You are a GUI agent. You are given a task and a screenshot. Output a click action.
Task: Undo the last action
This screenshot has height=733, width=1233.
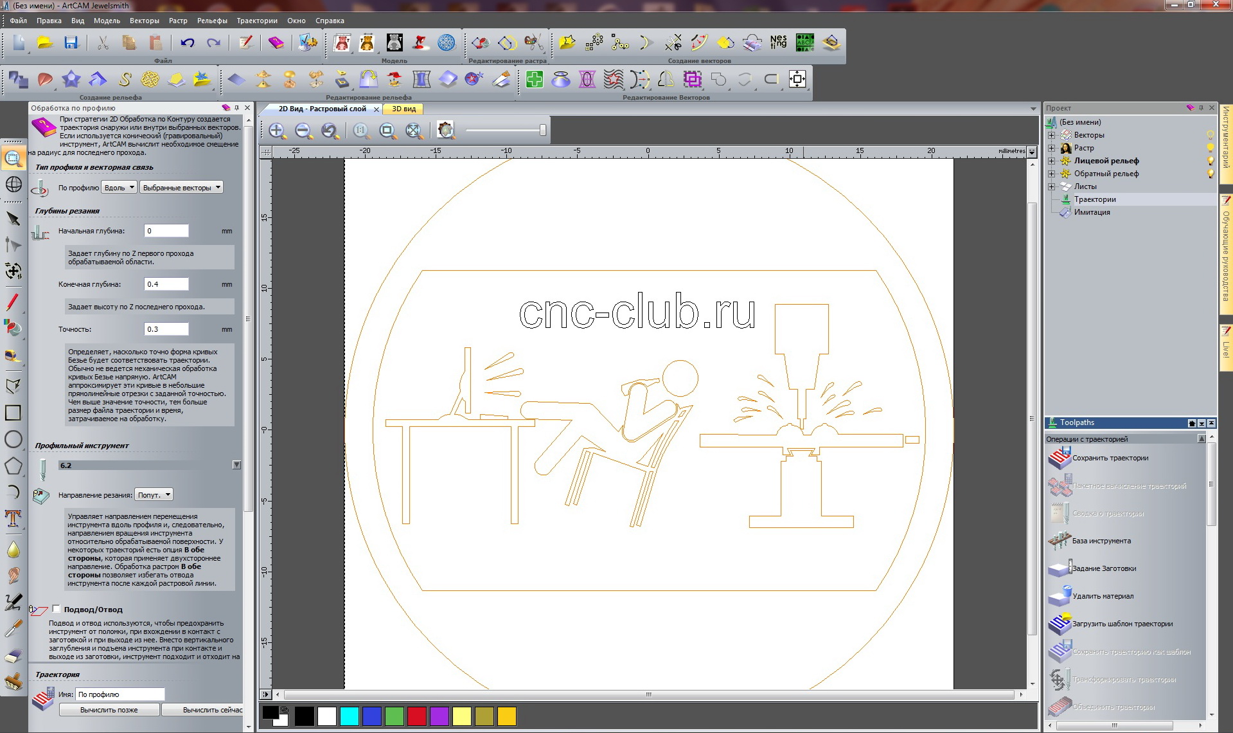click(x=187, y=43)
